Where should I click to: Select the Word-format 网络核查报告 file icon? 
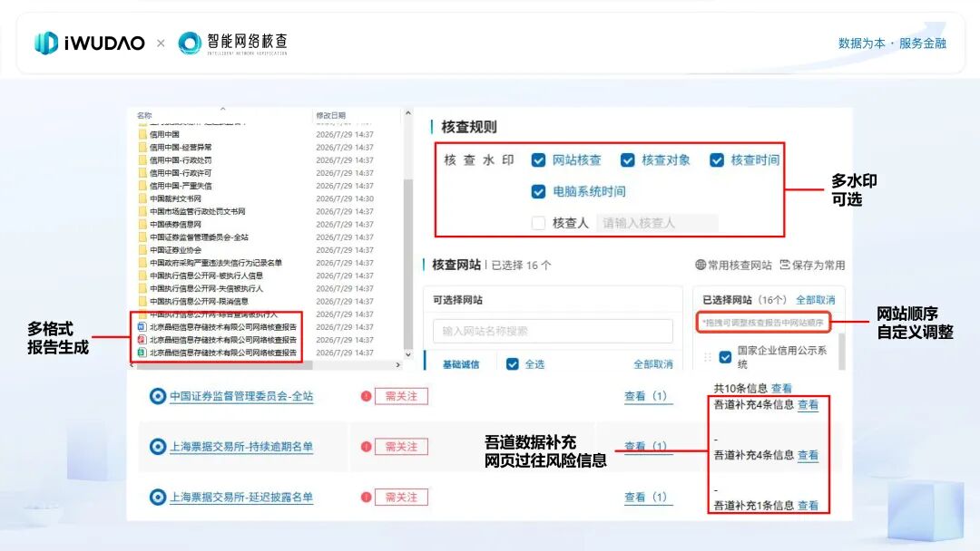tap(142, 326)
